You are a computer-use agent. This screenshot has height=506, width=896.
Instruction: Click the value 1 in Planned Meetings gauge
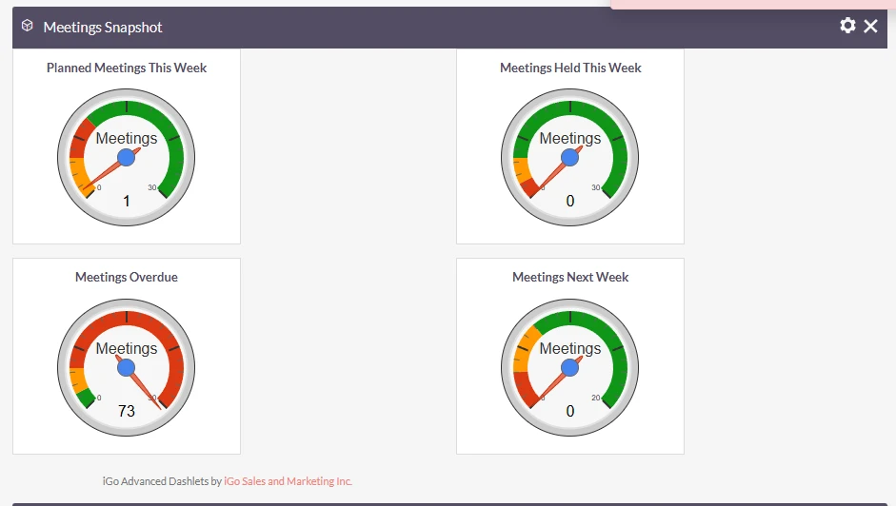coord(127,202)
